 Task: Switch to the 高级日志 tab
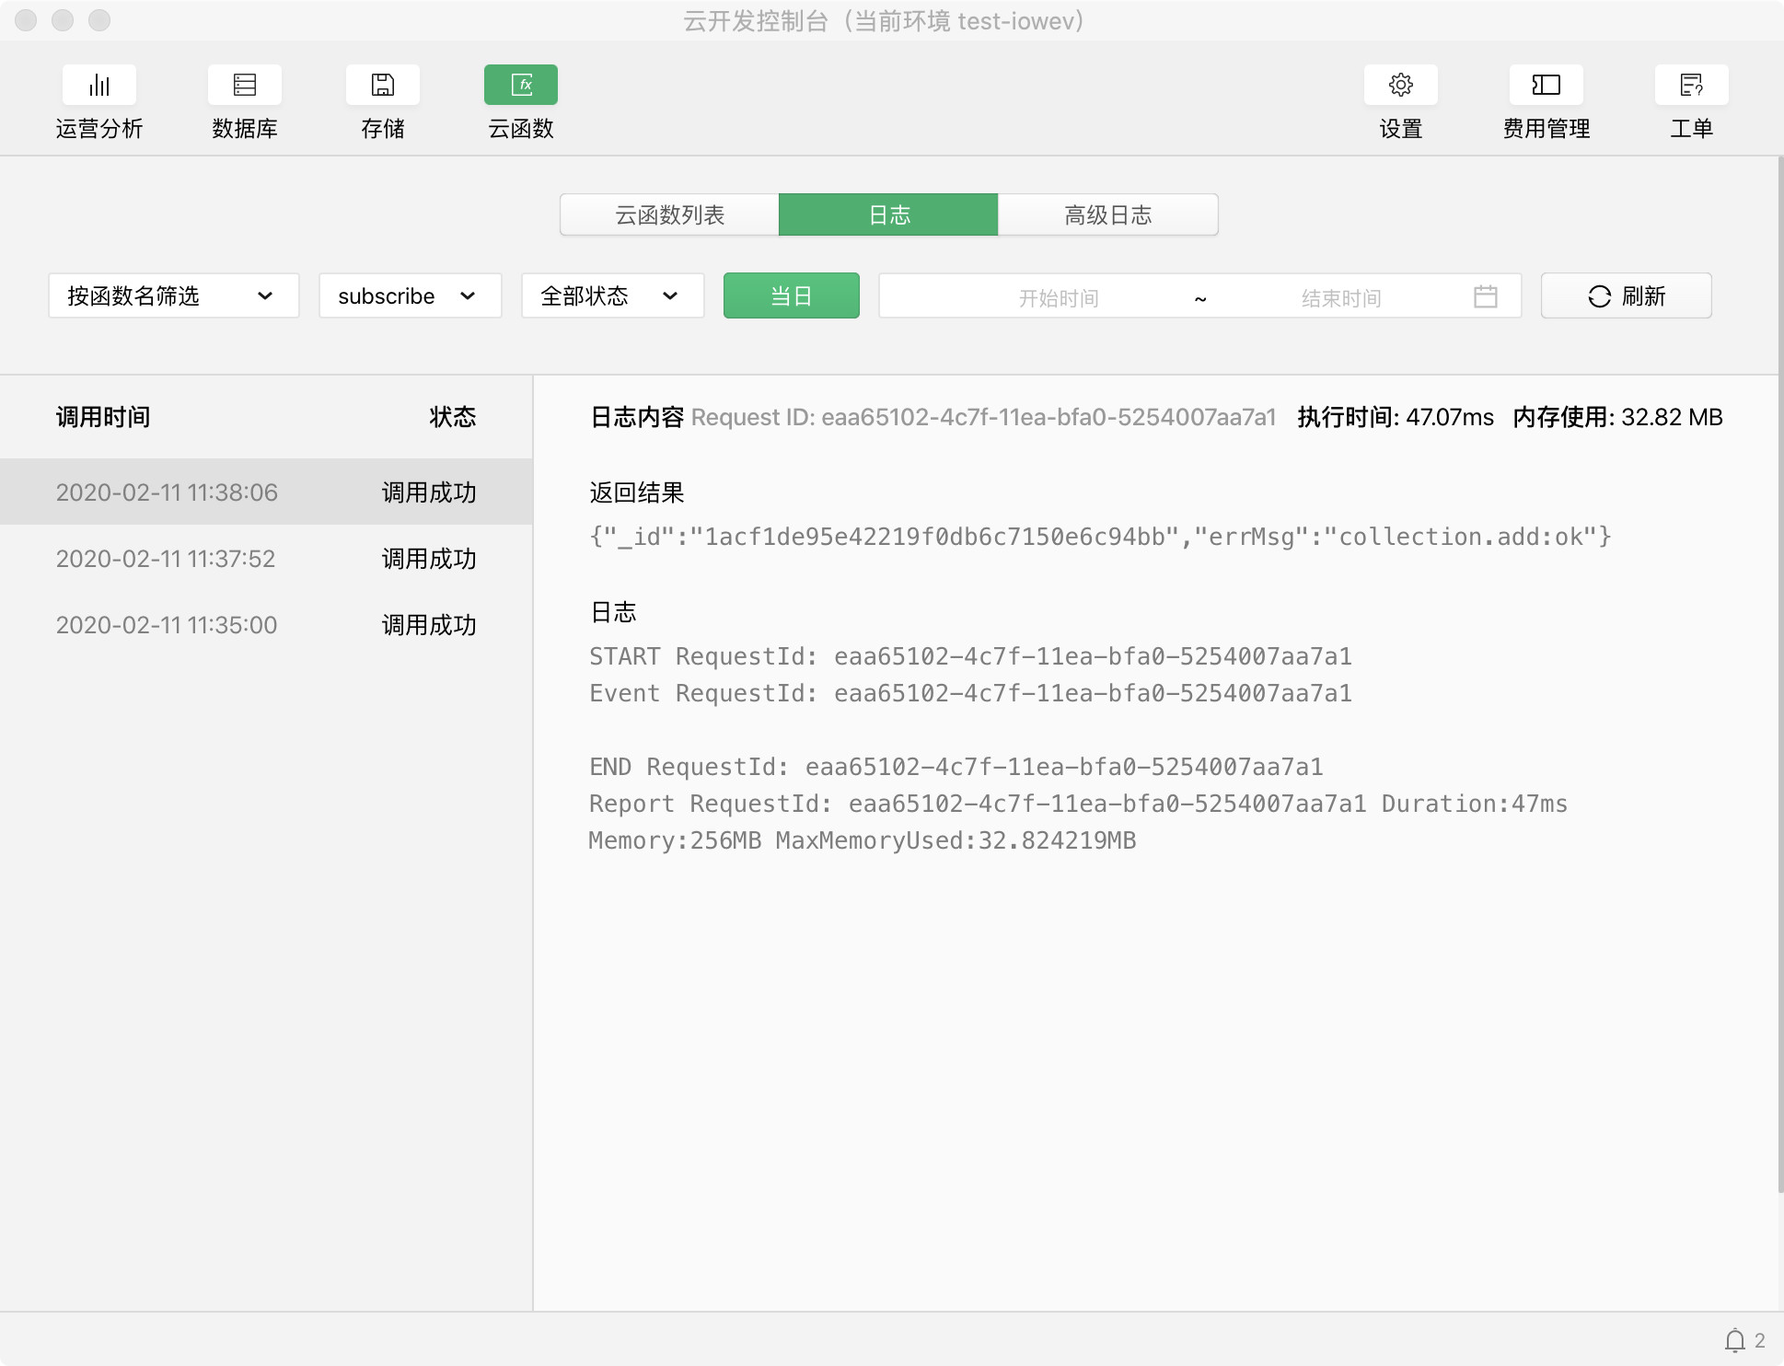tap(1107, 215)
